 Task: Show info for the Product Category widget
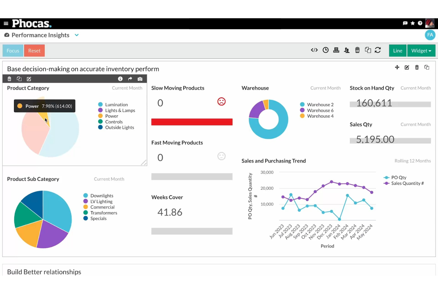tap(120, 79)
